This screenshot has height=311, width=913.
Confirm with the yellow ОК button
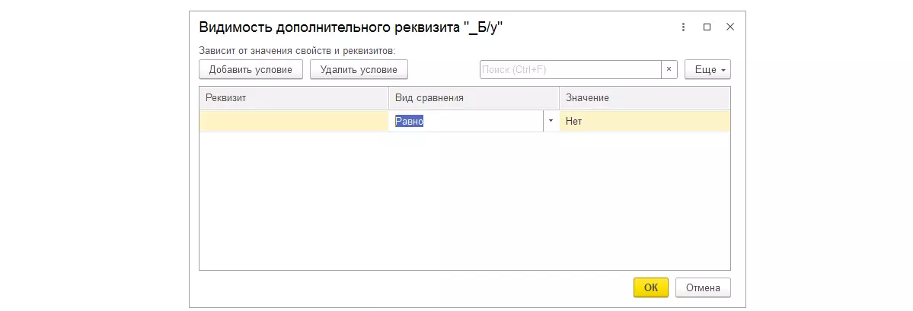tap(650, 287)
